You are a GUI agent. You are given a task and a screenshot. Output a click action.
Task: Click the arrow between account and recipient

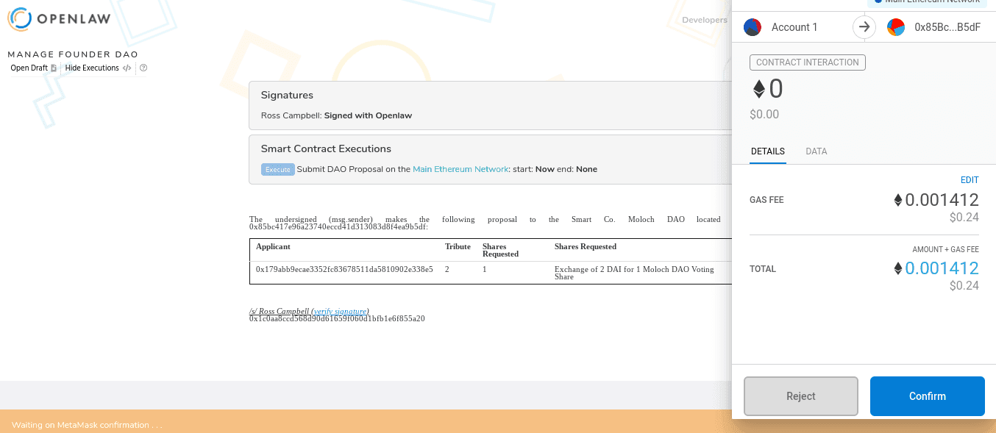click(x=864, y=27)
